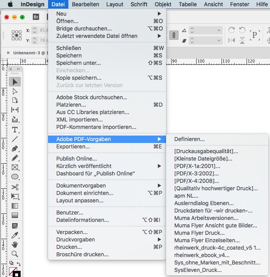Activate the Eyedropper tool
This screenshot has height=277, width=270.
coord(15,235)
